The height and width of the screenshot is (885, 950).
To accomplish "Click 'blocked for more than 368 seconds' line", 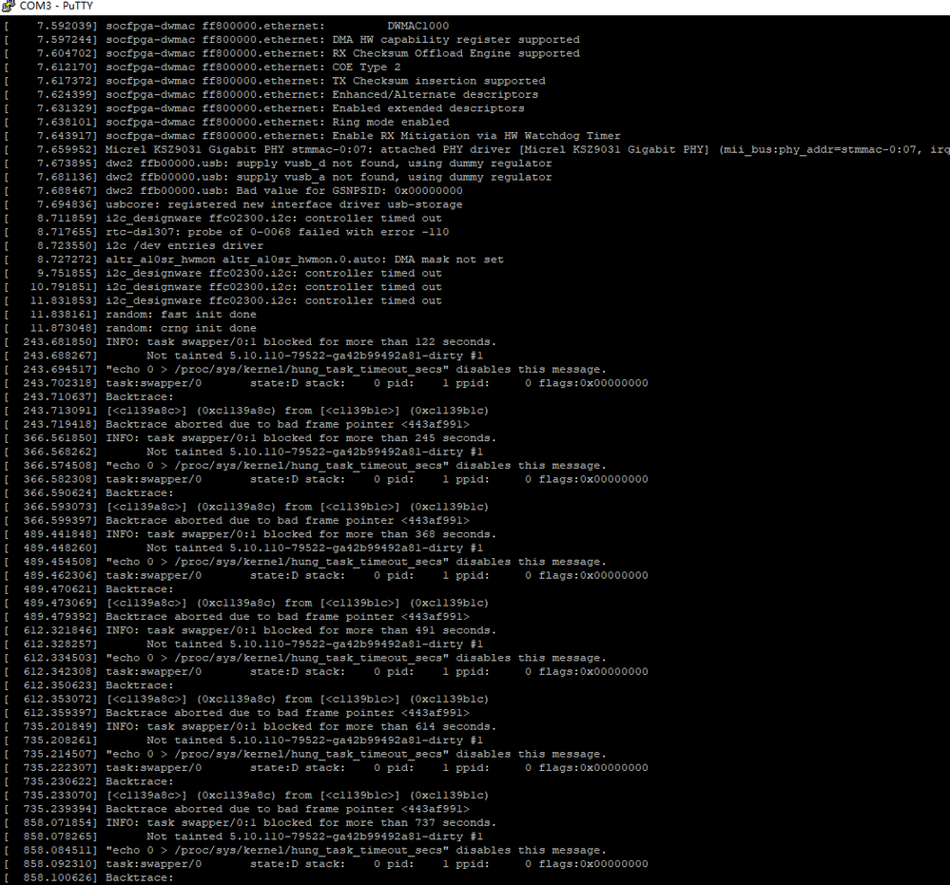I will tap(250, 534).
